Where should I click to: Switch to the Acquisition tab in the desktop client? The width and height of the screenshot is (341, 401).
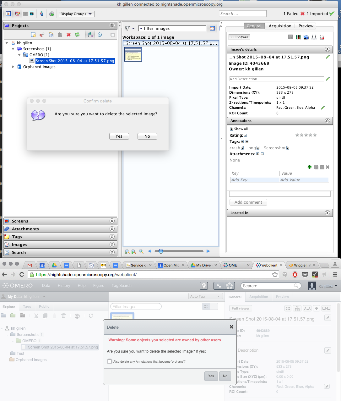pyautogui.click(x=280, y=26)
